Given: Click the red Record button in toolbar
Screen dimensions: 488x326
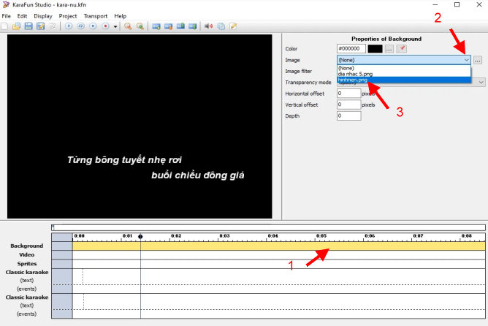Looking at the screenshot, I should click(105, 26).
